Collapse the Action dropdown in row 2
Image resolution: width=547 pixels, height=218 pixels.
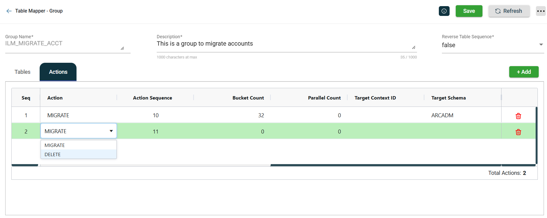click(x=111, y=131)
